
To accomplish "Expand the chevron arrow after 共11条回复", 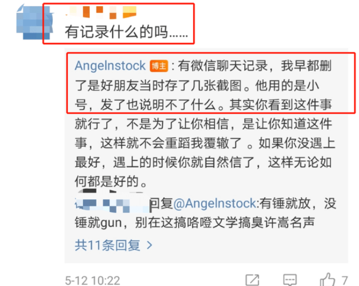I will [x=150, y=245].
